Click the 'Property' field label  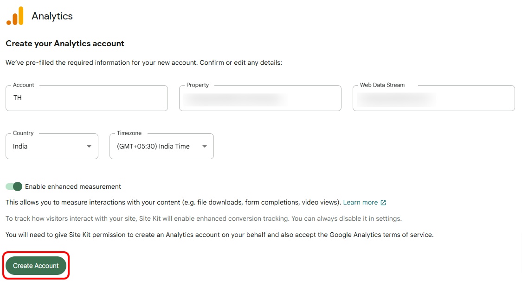(198, 85)
